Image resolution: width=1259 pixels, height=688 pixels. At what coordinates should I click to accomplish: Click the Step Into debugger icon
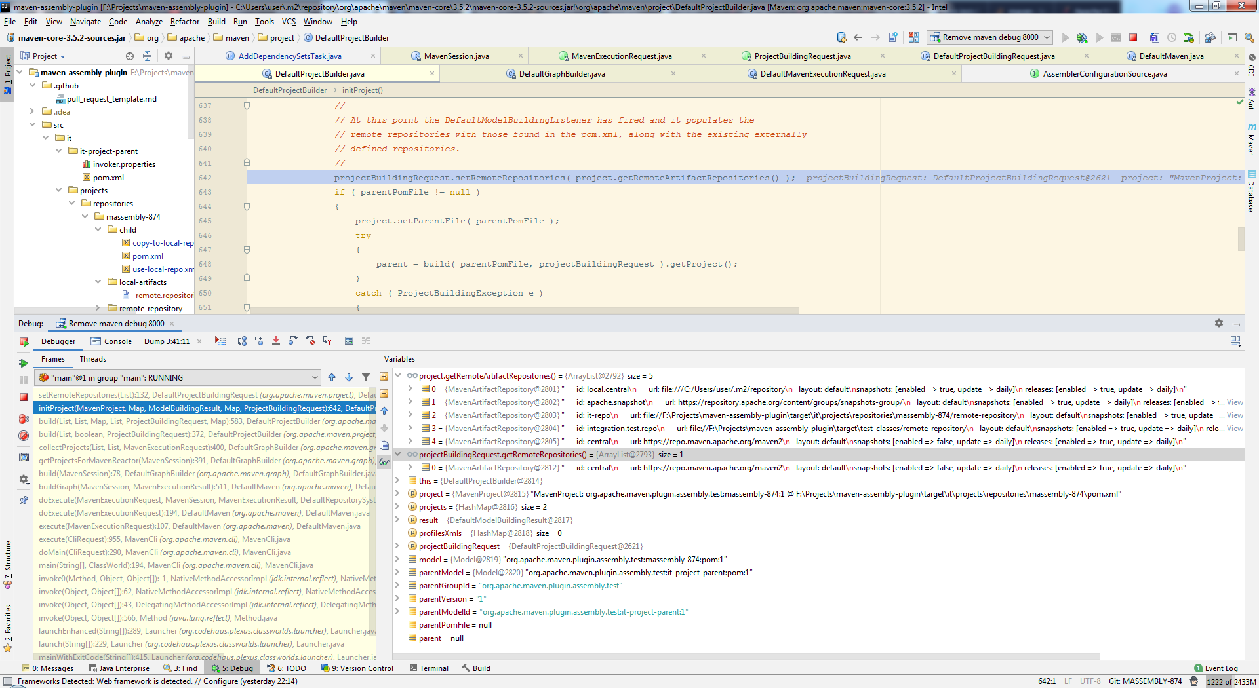pos(259,341)
